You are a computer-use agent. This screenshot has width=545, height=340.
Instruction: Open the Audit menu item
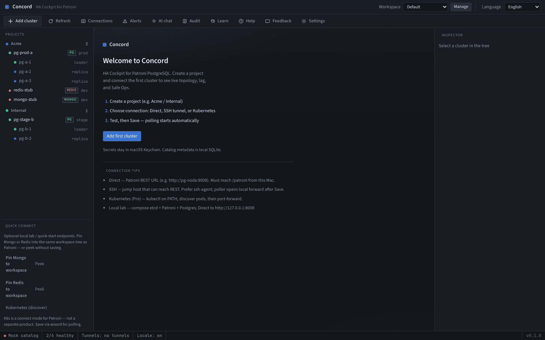(191, 21)
